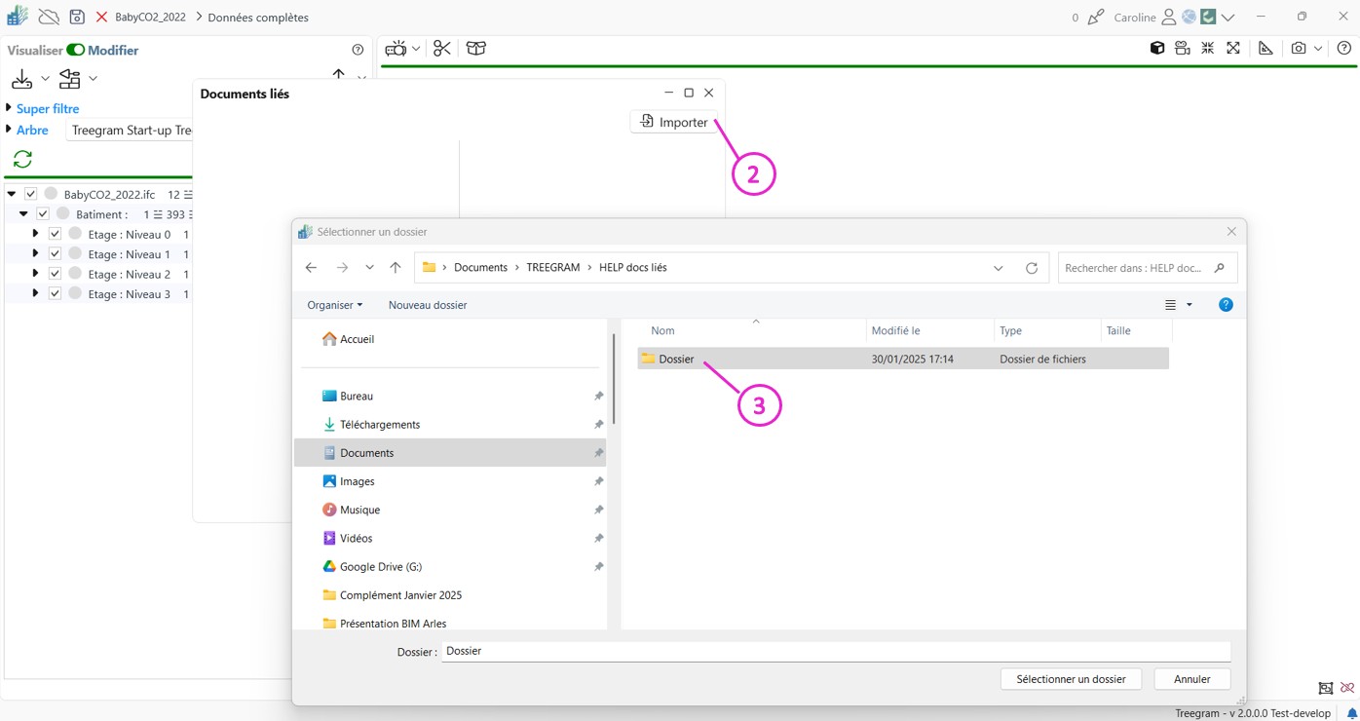Image resolution: width=1360 pixels, height=721 pixels.
Task: Open Téléchargements in the sidebar
Action: pyautogui.click(x=379, y=425)
